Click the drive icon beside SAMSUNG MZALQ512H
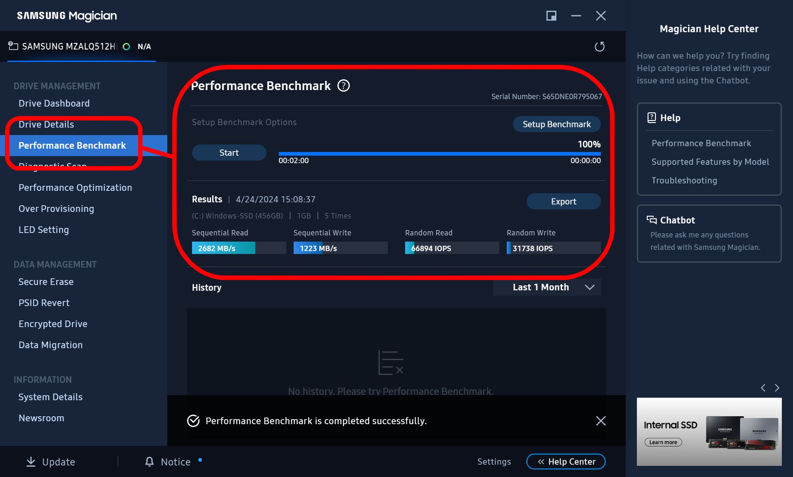 tap(13, 46)
